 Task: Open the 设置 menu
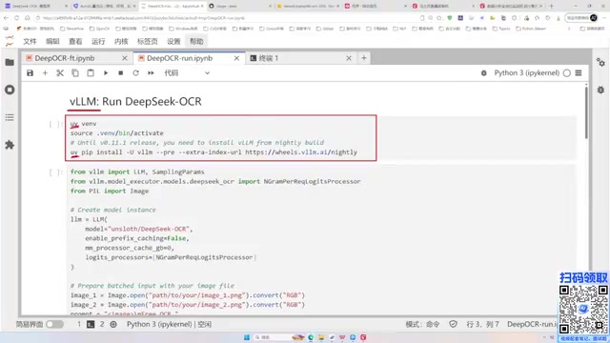pyautogui.click(x=173, y=41)
